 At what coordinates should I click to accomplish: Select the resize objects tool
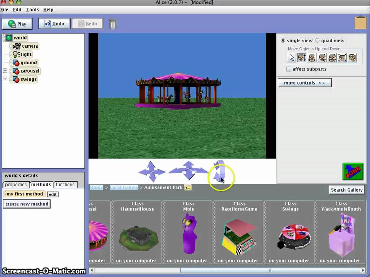coord(342,58)
